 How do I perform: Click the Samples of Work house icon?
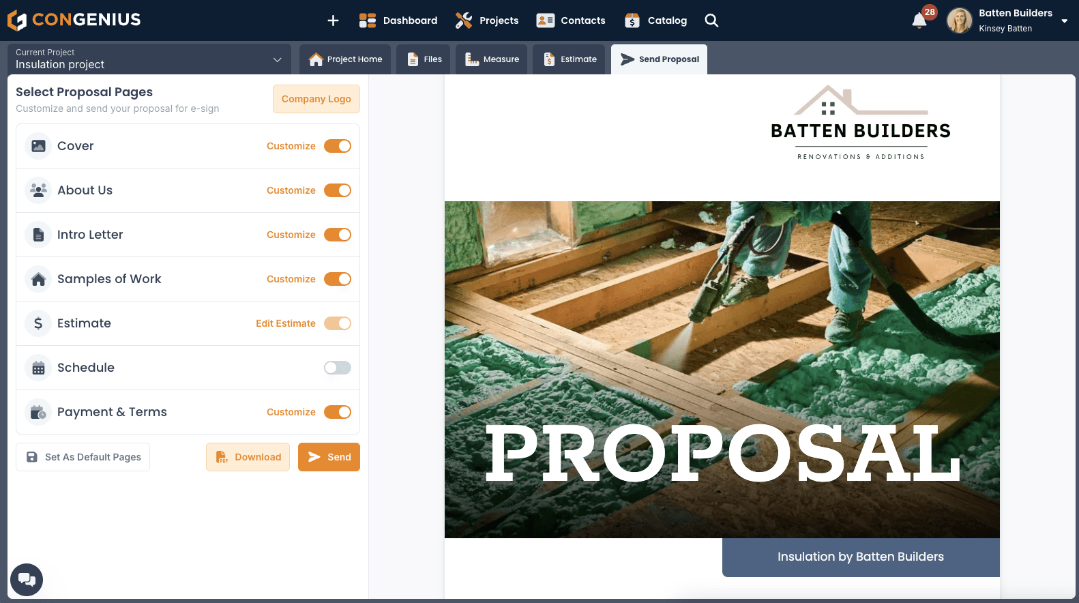coord(38,279)
